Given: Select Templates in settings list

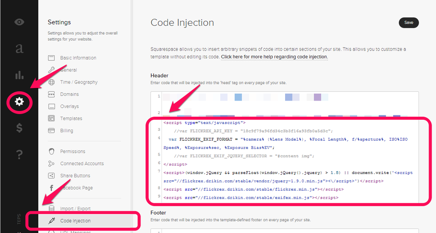Looking at the screenshot, I should (71, 118).
